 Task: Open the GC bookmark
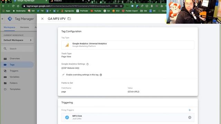point(153,11)
